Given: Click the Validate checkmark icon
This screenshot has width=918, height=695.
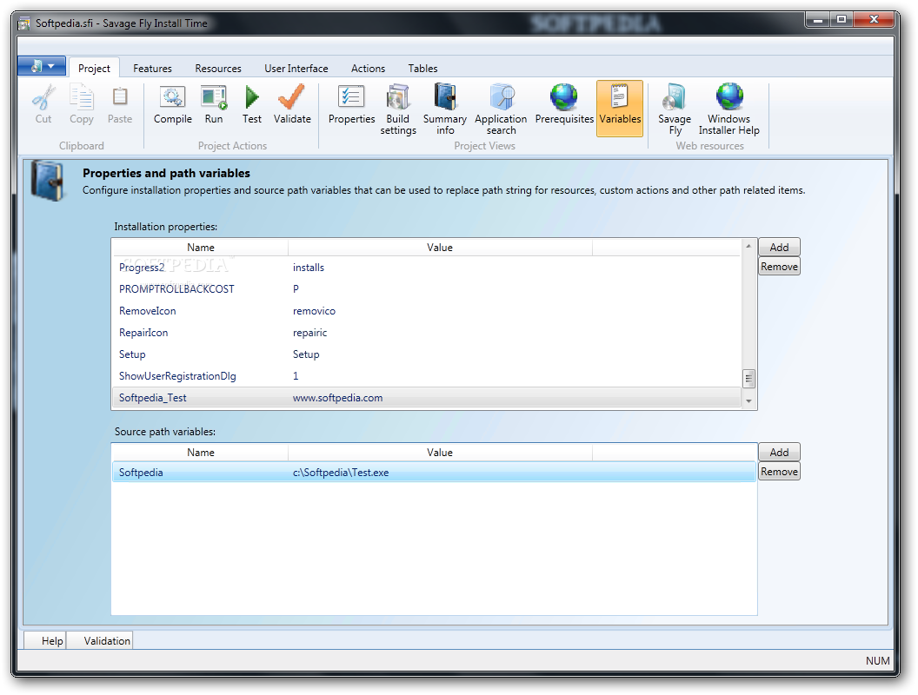Looking at the screenshot, I should (291, 96).
